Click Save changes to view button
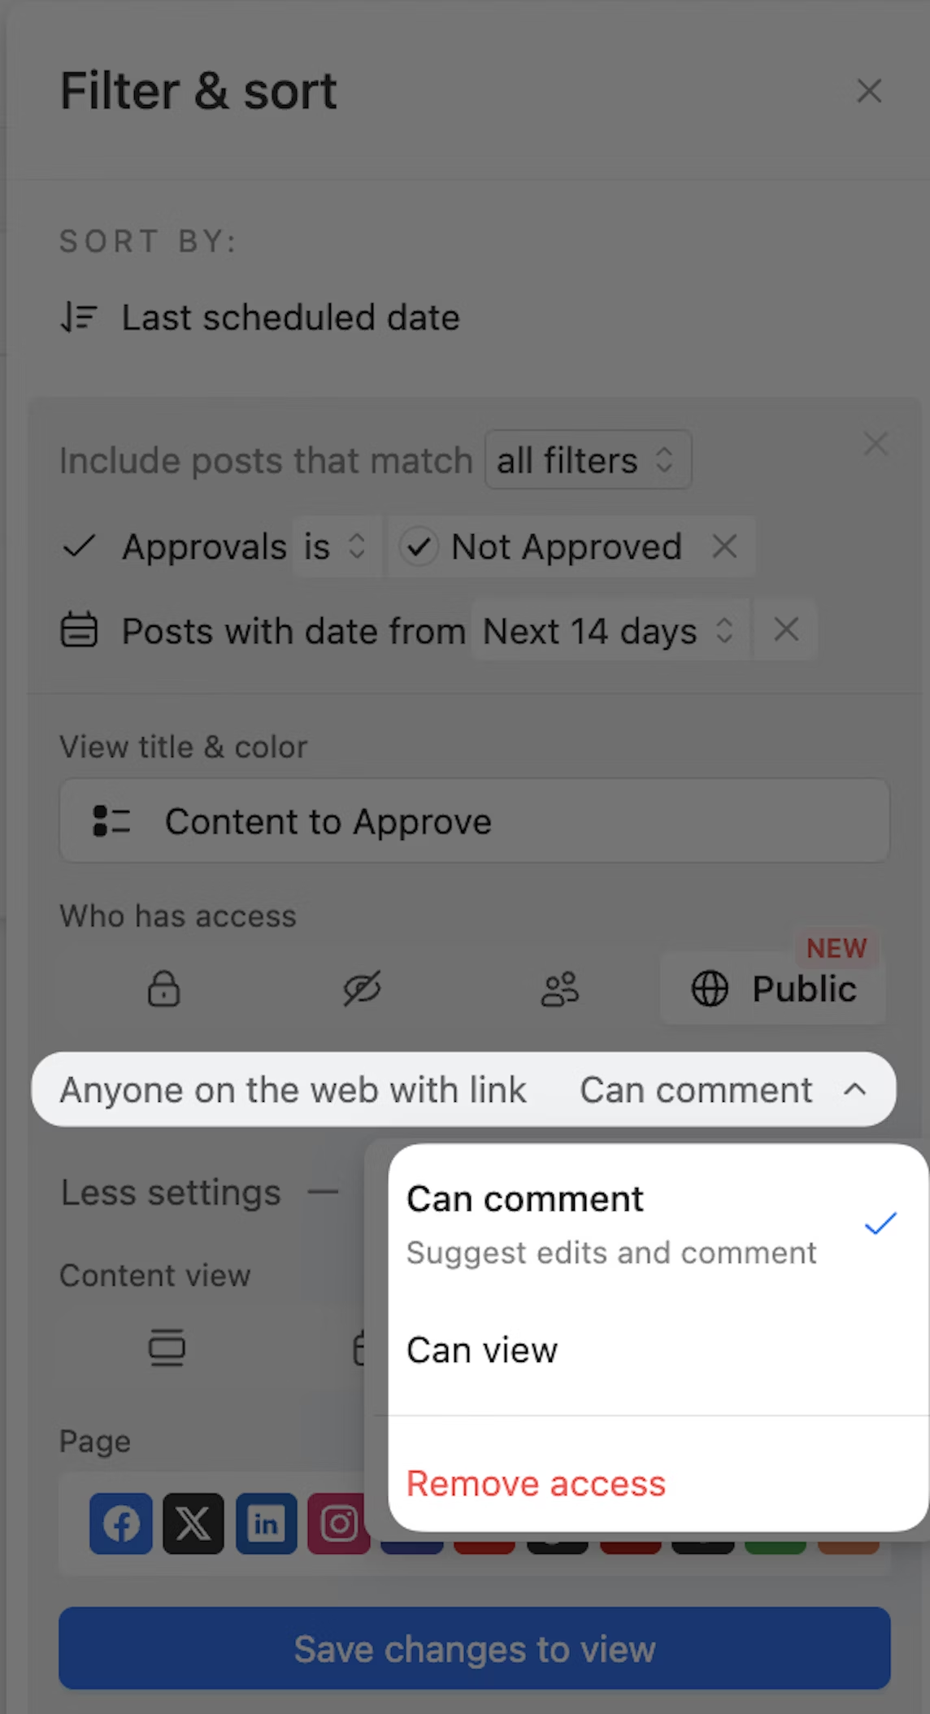930x1714 pixels. pyautogui.click(x=475, y=1649)
